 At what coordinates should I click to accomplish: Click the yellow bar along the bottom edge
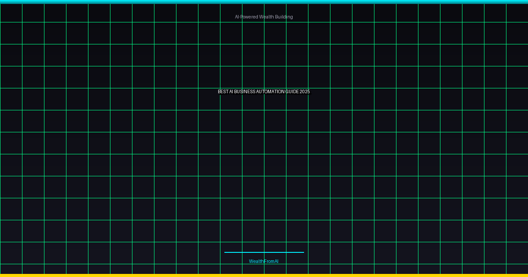coord(264,275)
